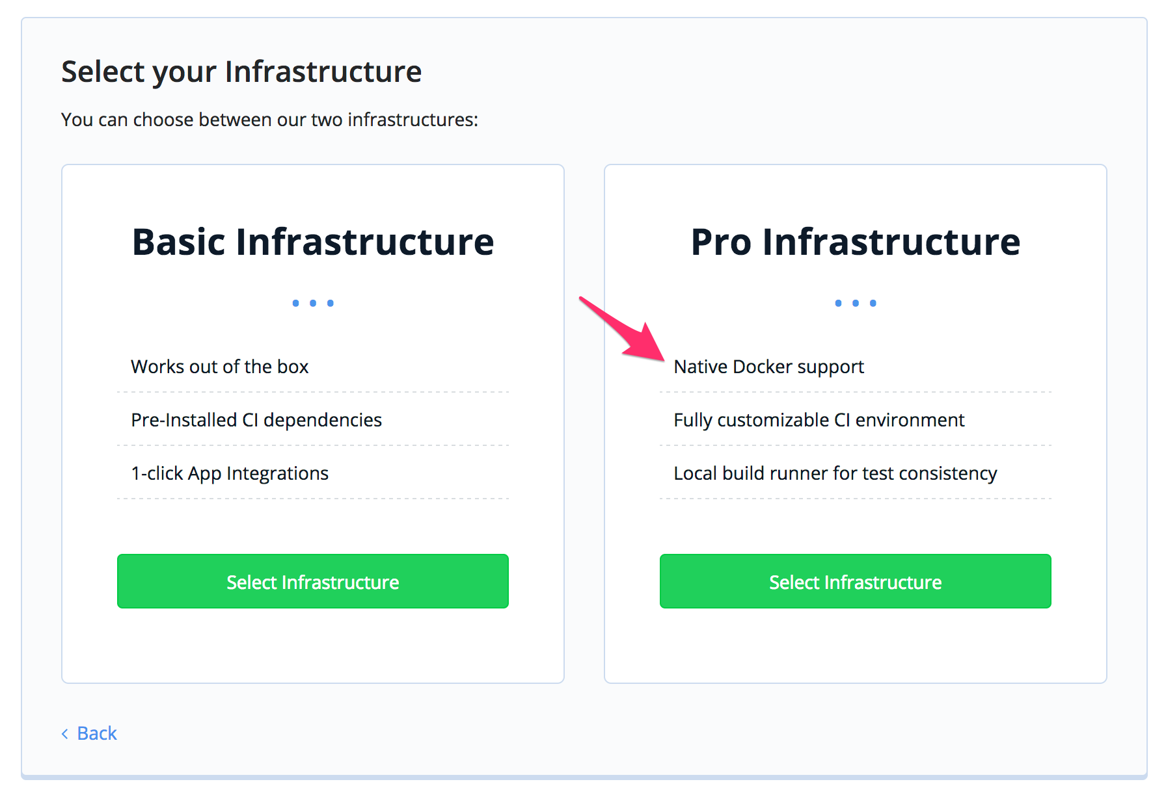This screenshot has height=797, width=1166.
Task: Click the Native Docker support feature
Action: click(768, 367)
